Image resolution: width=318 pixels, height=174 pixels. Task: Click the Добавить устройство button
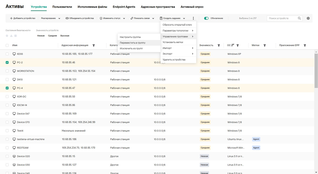tap(22, 18)
